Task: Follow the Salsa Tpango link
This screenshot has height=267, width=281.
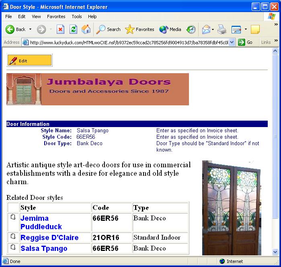Action: pos(44,249)
